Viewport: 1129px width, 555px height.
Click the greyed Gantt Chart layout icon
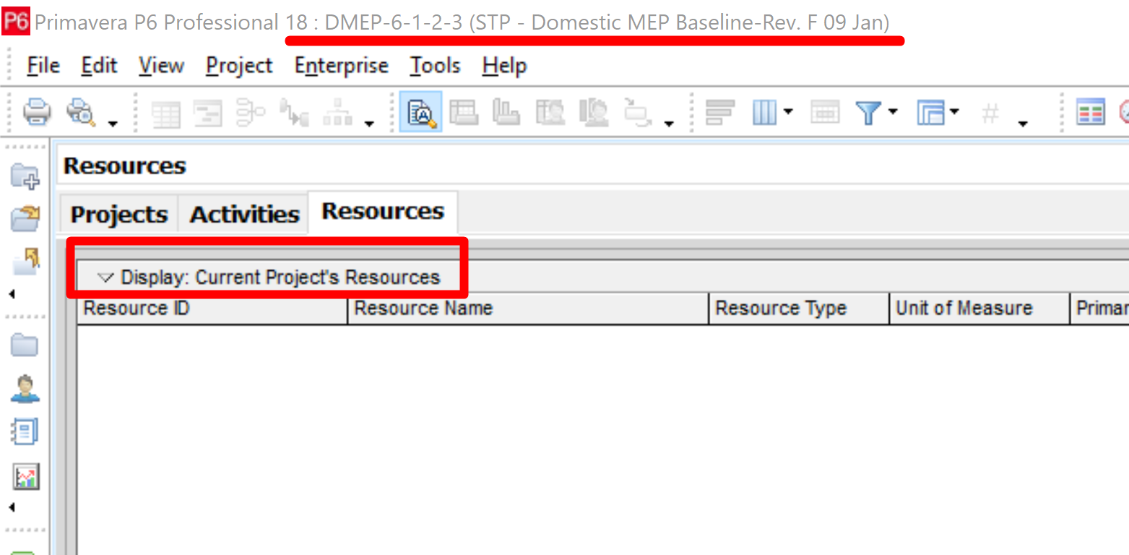[x=208, y=113]
